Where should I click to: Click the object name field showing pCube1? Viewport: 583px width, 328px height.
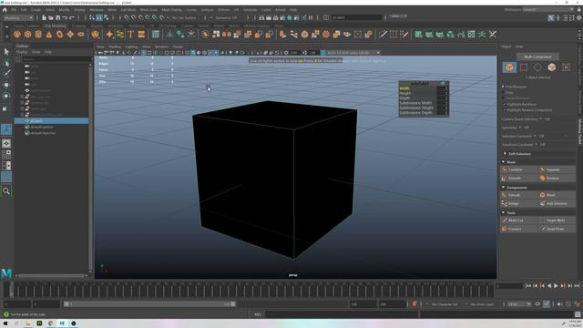click(357, 17)
